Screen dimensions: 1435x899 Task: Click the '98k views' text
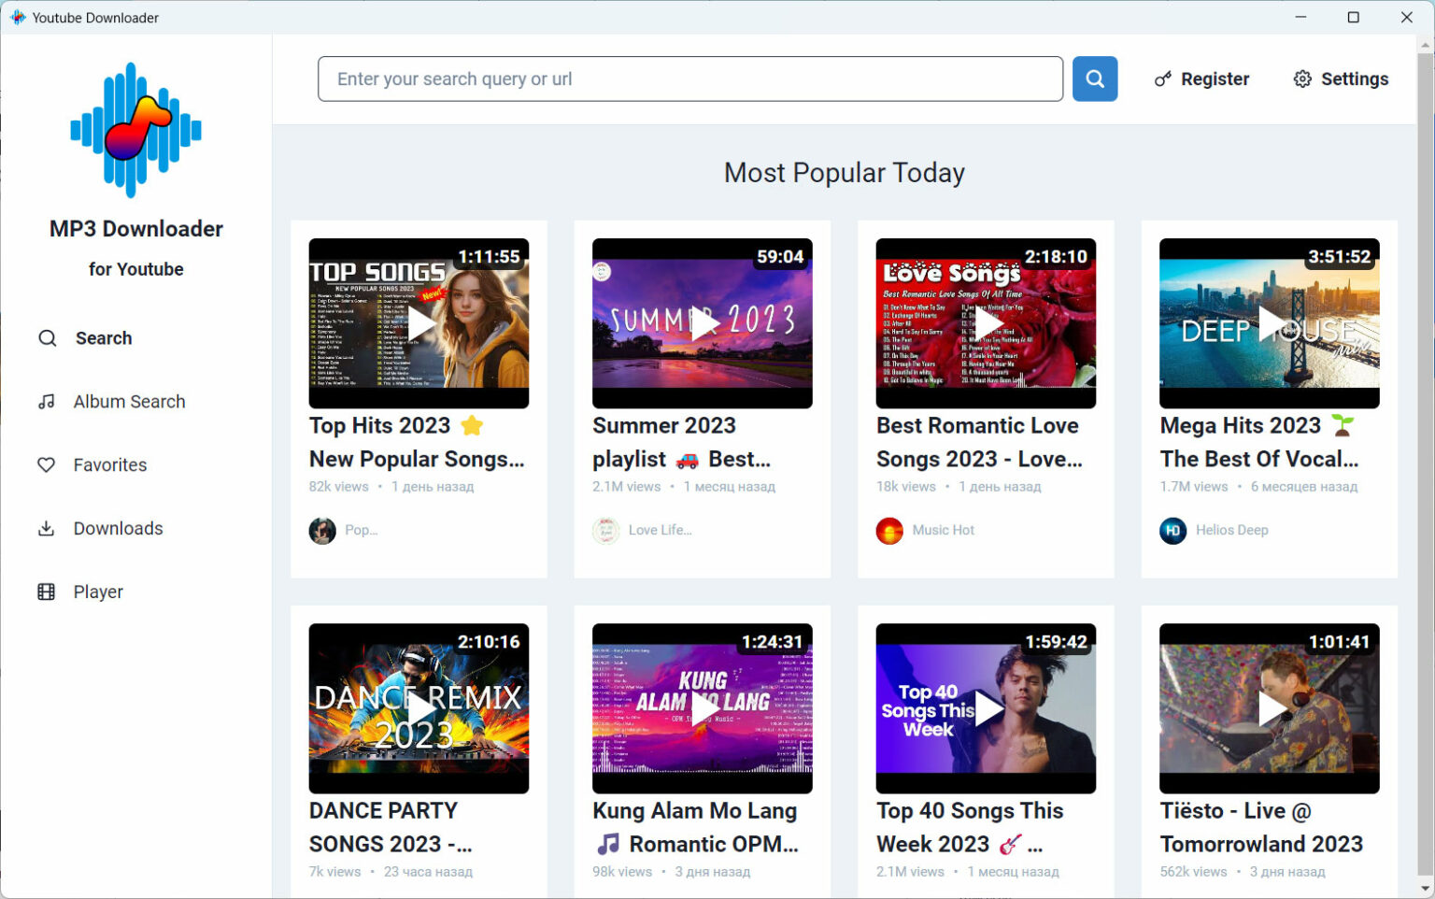[621, 872]
